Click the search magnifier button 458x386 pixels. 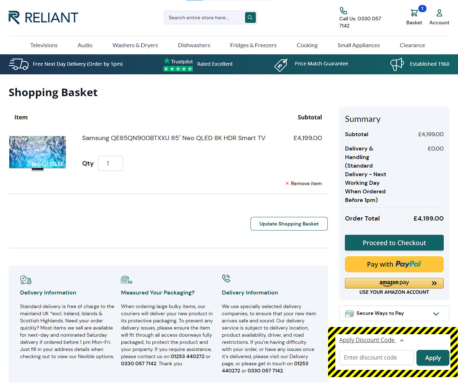pyautogui.click(x=250, y=17)
